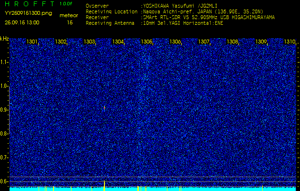Click the red meteor echo near 0.9 kHz

(x=104, y=108)
